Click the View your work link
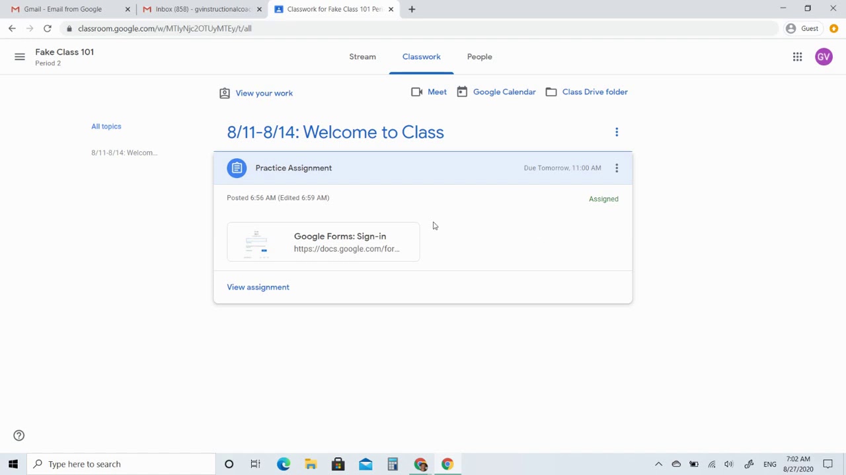This screenshot has height=475, width=846. pos(264,93)
